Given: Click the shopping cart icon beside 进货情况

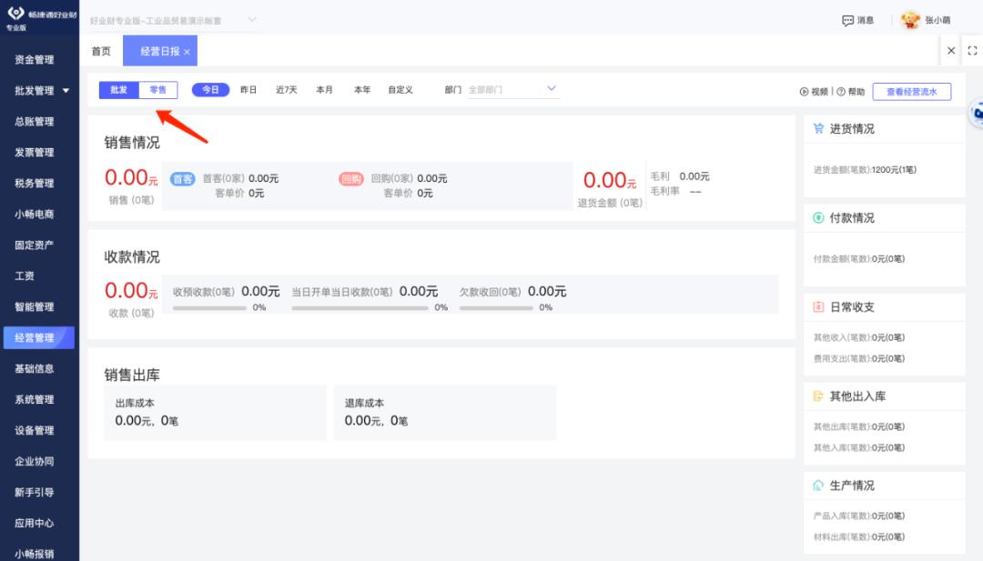Looking at the screenshot, I should tap(817, 128).
